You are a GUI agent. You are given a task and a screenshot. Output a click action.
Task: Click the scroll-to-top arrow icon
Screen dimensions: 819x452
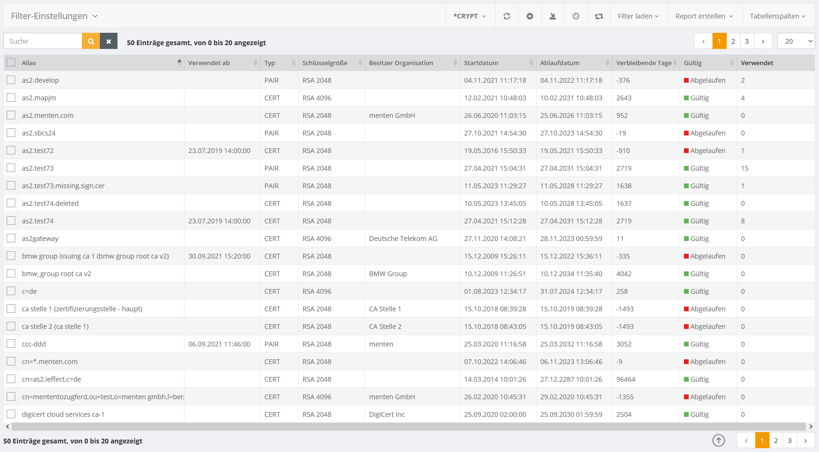(x=719, y=441)
